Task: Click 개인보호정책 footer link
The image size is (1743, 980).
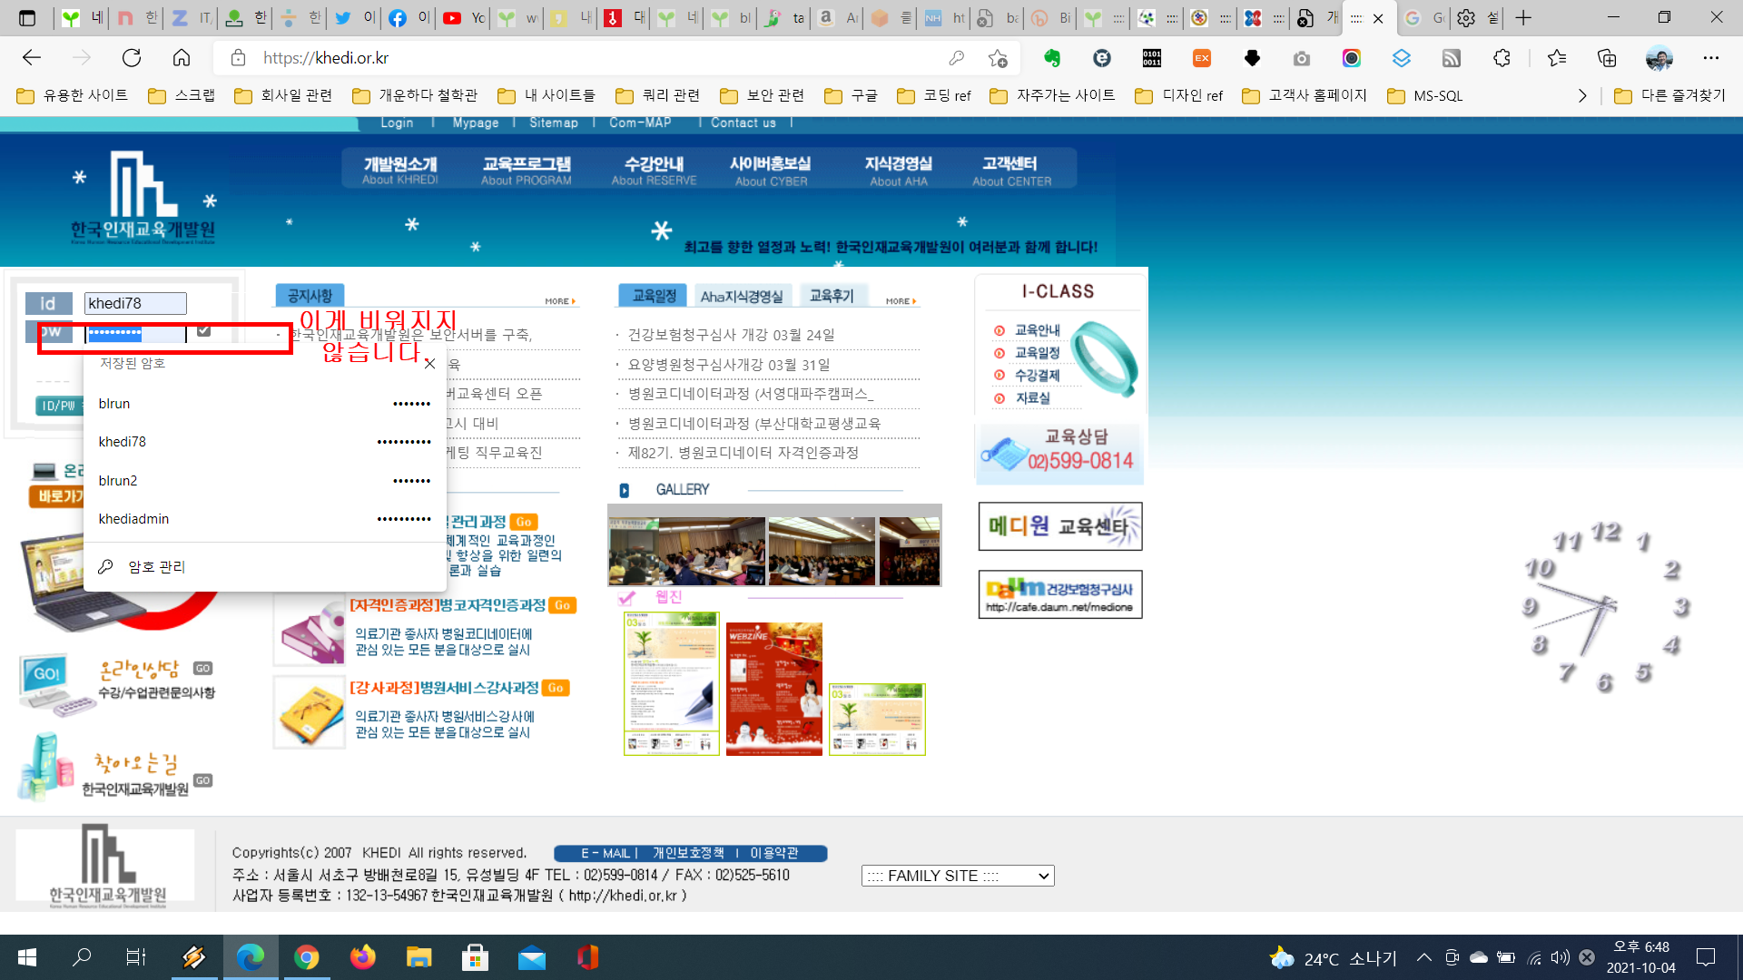Action: coord(688,853)
